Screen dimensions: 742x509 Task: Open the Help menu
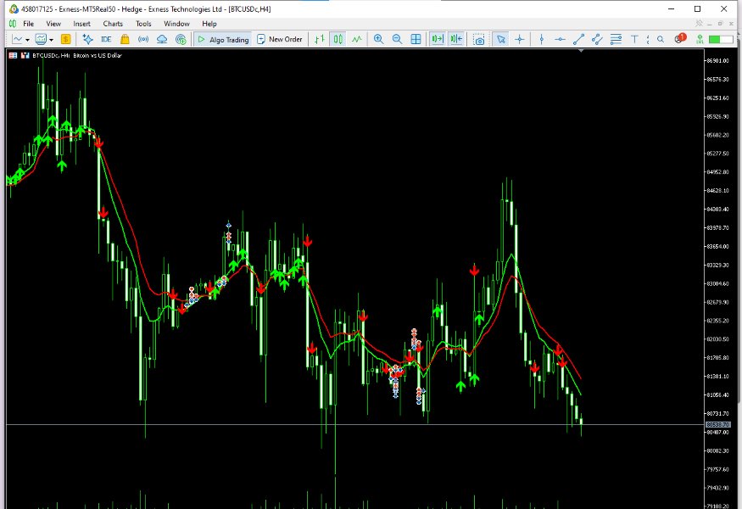209,24
